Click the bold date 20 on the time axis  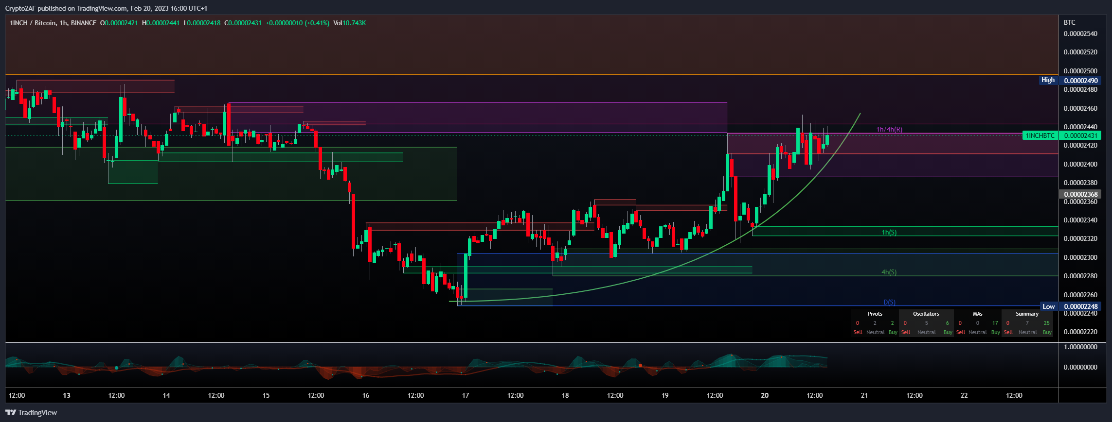point(765,395)
